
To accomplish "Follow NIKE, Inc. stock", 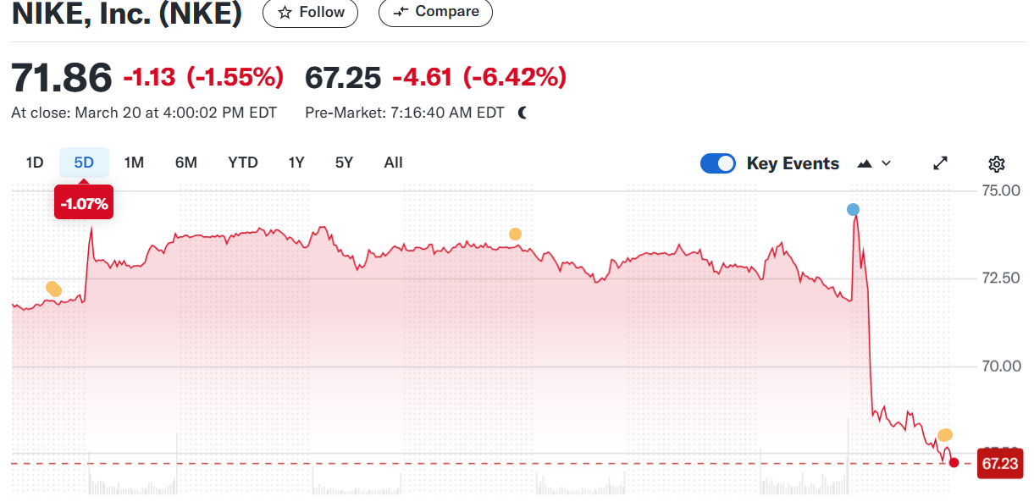I will coord(311,13).
